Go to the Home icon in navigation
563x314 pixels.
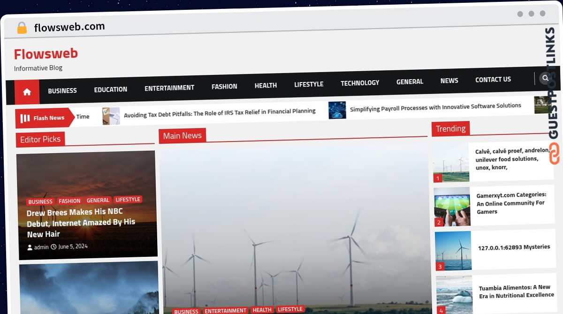point(27,92)
